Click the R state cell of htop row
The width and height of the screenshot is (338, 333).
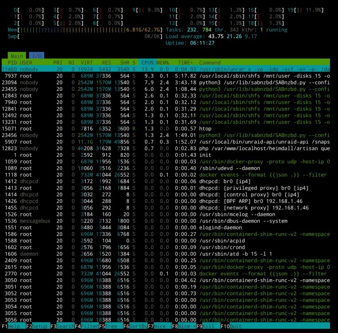click(x=134, y=128)
